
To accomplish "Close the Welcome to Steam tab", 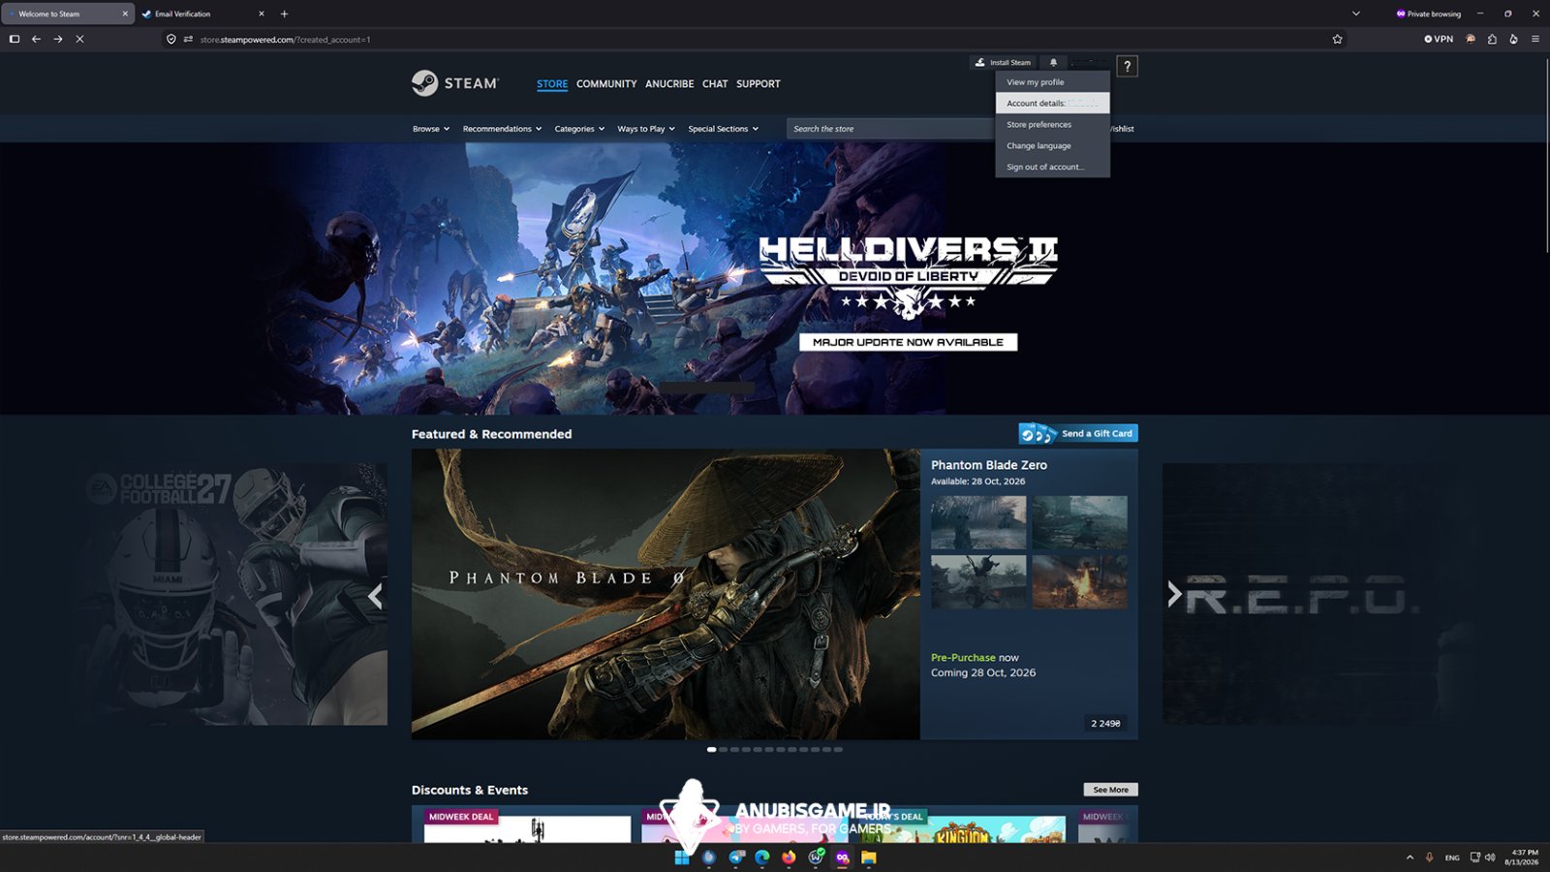I will [x=125, y=14].
